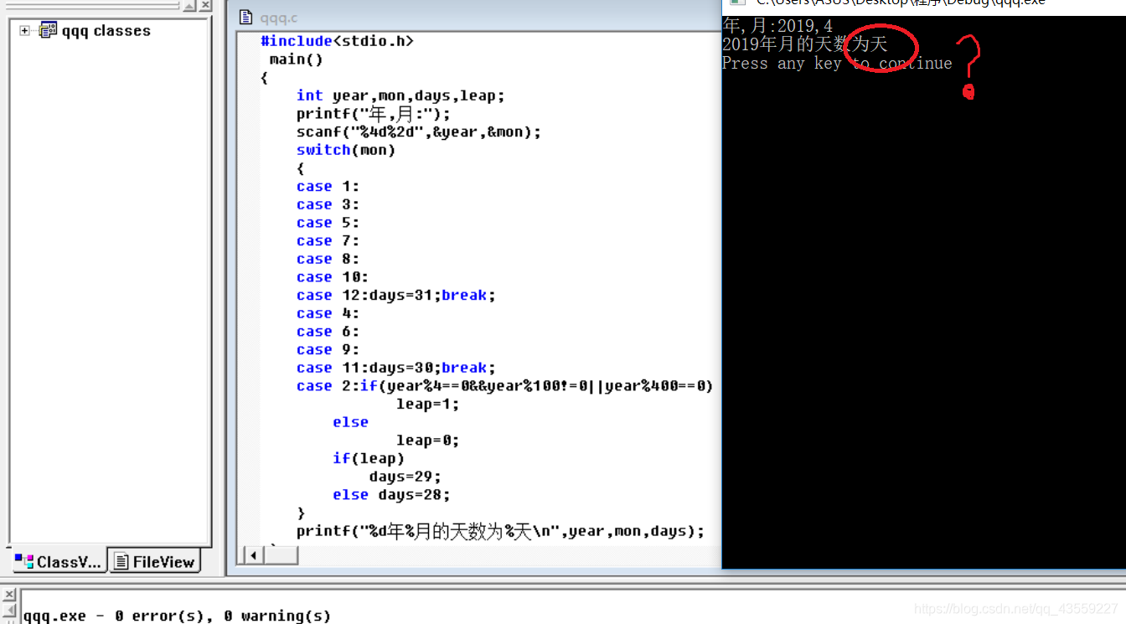The height and width of the screenshot is (624, 1126).
Task: Close the workspace panel with its X button
Action: pyautogui.click(x=205, y=5)
